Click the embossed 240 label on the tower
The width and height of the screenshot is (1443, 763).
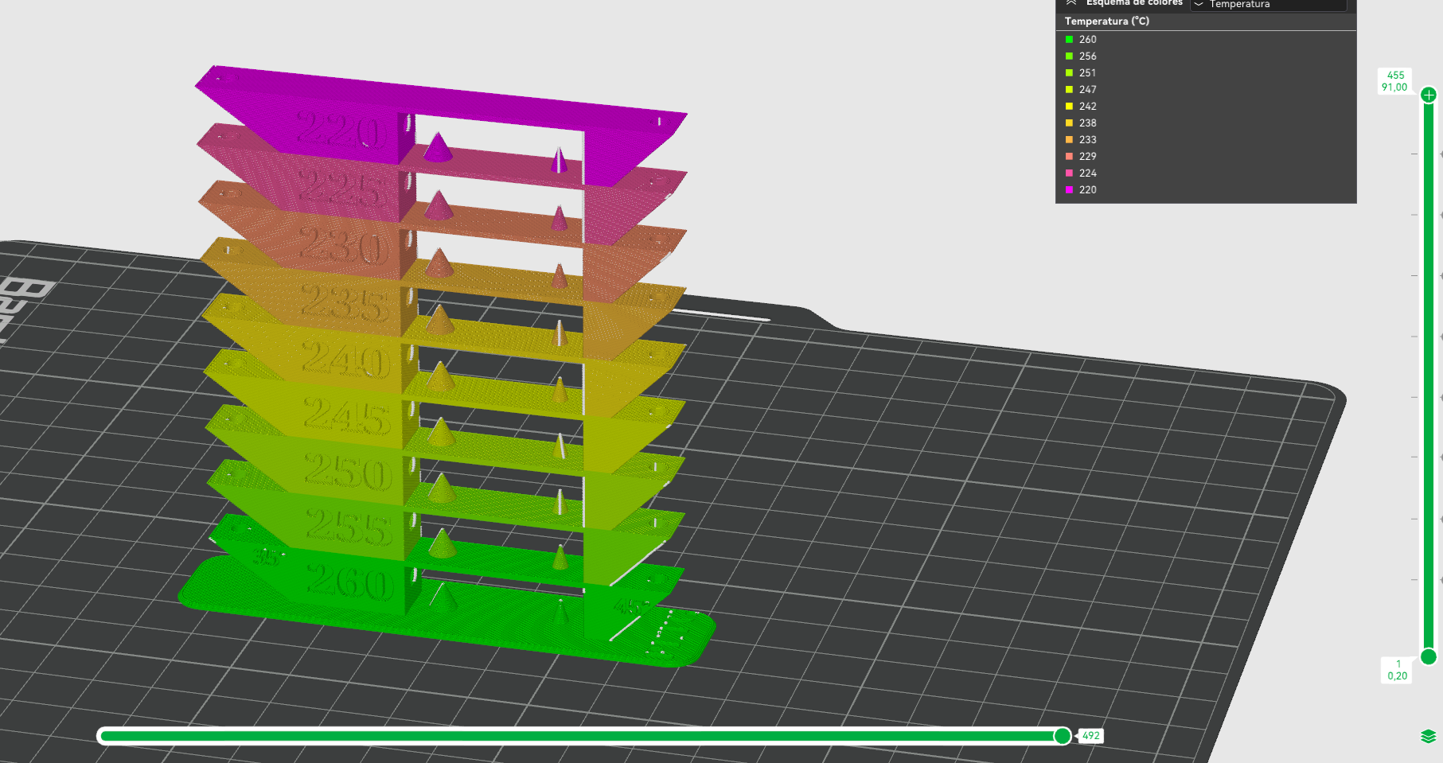(346, 359)
